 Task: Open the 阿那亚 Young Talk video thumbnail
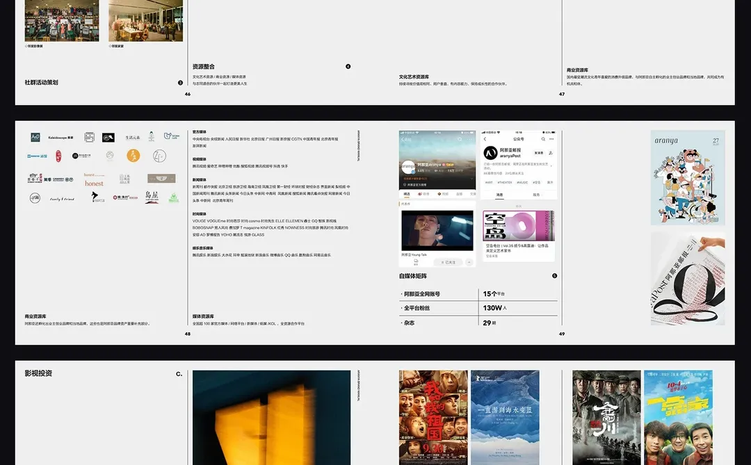click(x=437, y=230)
